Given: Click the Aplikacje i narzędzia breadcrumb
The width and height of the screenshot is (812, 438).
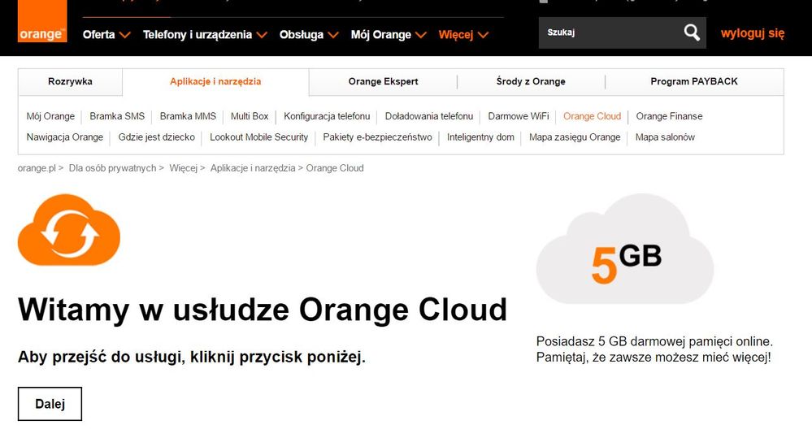Looking at the screenshot, I should (253, 168).
